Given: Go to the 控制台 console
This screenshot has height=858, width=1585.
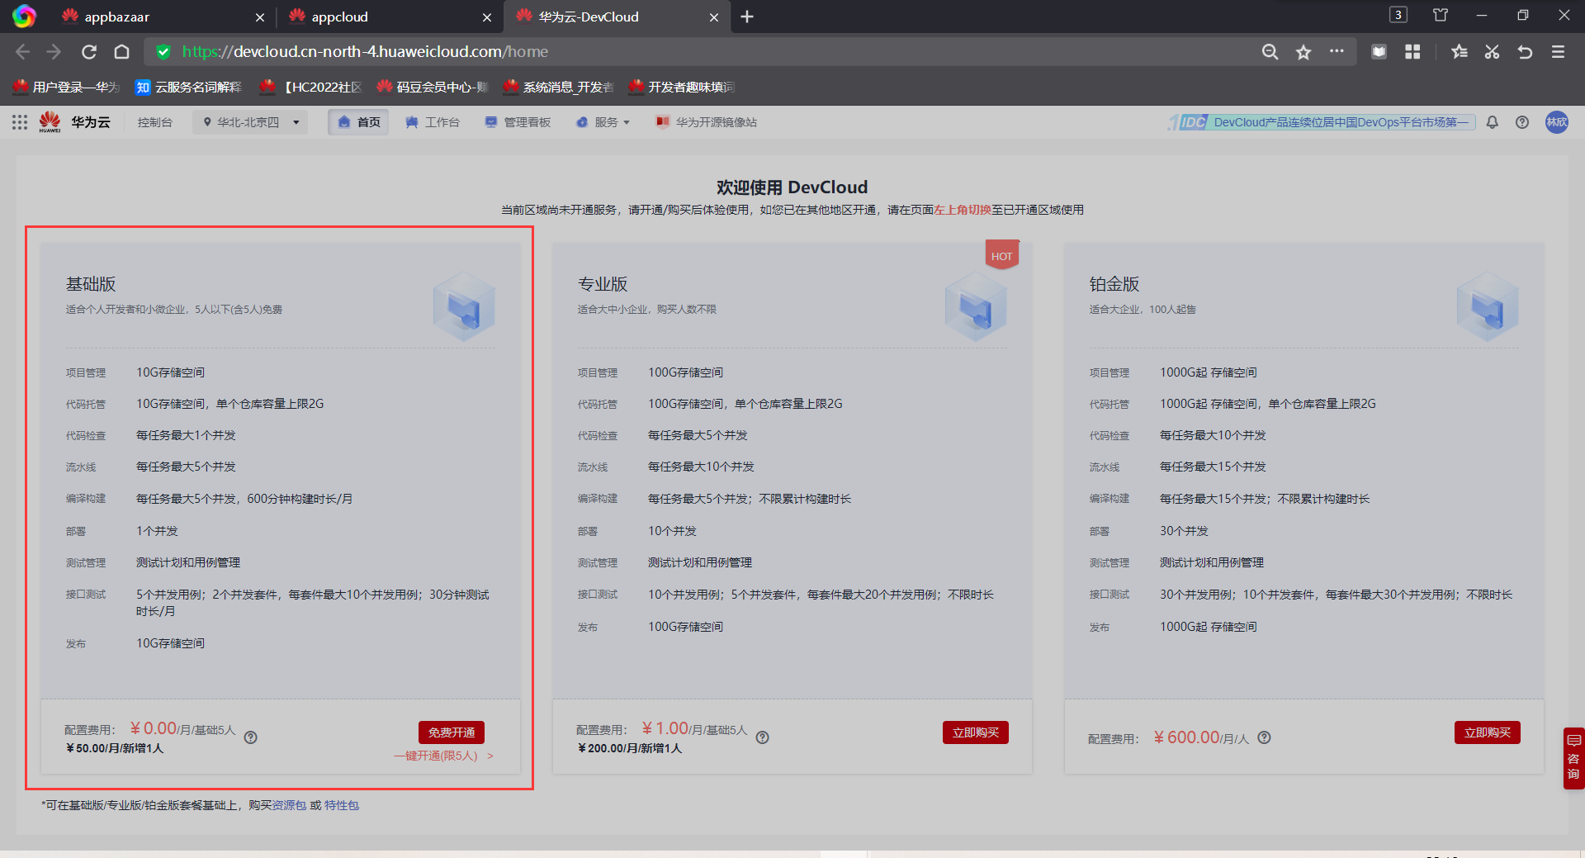Looking at the screenshot, I should (x=155, y=122).
